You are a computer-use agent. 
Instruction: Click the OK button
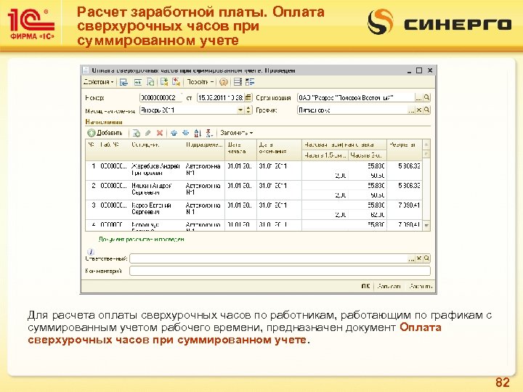(365, 286)
